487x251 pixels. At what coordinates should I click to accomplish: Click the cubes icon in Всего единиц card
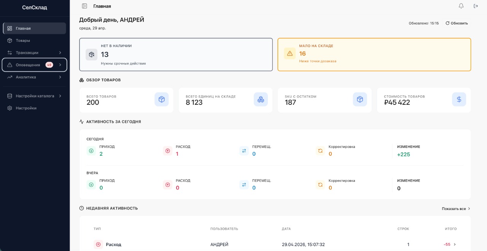[261, 99]
